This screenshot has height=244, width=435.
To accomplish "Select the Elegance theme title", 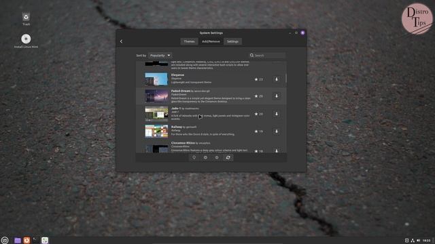I will pos(177,75).
